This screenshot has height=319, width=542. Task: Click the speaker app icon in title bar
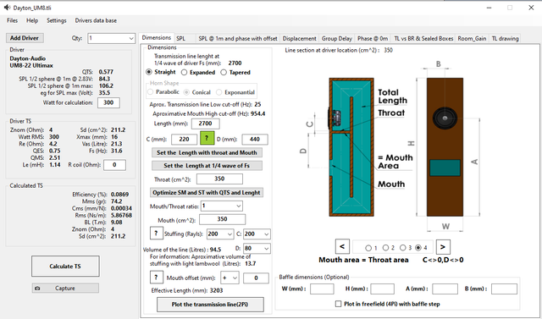(8, 8)
